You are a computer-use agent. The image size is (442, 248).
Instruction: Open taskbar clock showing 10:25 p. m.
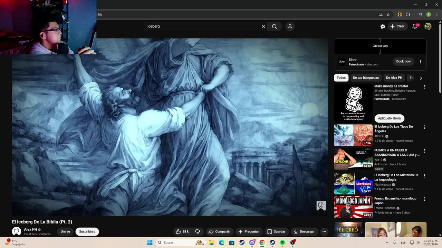430,242
